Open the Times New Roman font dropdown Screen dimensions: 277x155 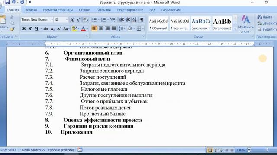click(52, 20)
